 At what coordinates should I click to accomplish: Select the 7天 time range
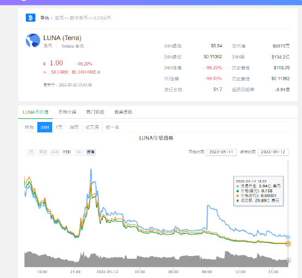coord(59,127)
